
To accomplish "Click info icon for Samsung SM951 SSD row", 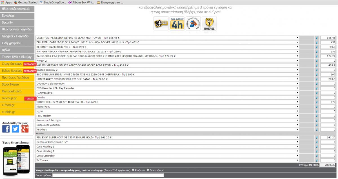I will (317, 74).
